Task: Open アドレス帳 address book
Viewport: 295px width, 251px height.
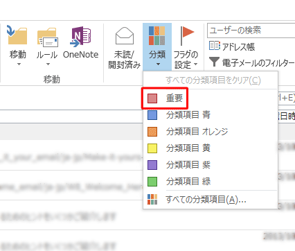Action: click(x=232, y=46)
